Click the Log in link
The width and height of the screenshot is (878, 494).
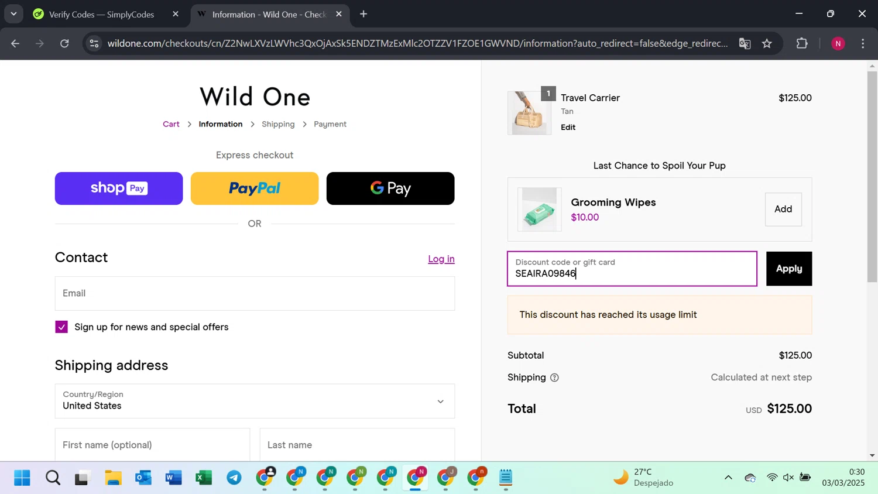[x=441, y=259]
